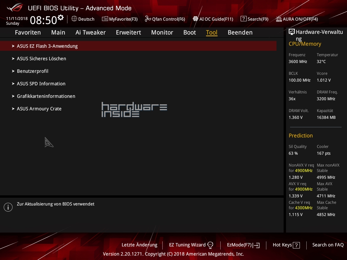Open the AI OC Guide icon

tap(196, 19)
